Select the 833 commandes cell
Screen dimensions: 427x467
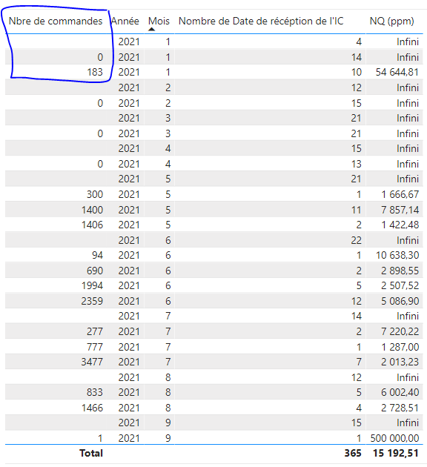[x=95, y=392]
